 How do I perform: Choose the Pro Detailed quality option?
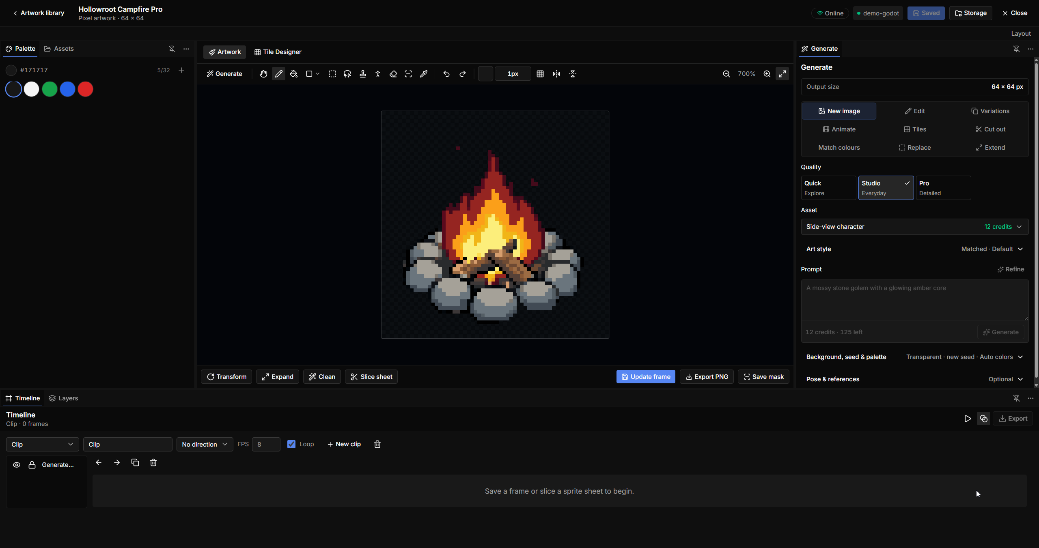943,188
